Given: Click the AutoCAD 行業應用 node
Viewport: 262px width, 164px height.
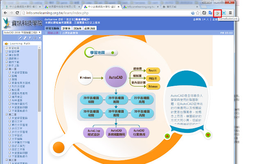Looking at the screenshot, I should pyautogui.click(x=139, y=132).
